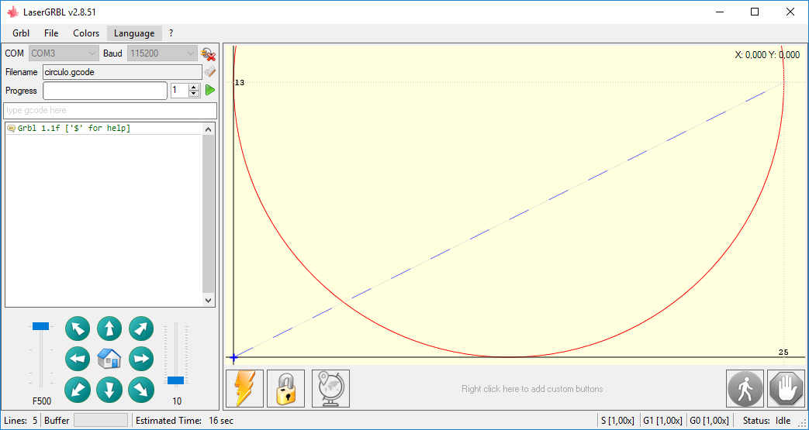Open the ? help menu
The image size is (809, 430).
coord(171,33)
